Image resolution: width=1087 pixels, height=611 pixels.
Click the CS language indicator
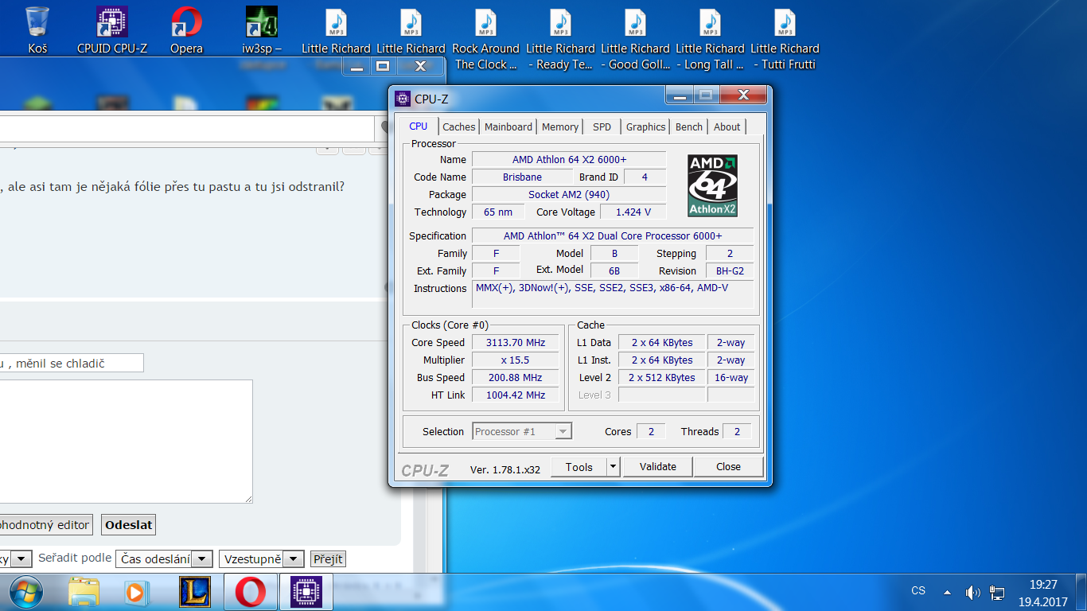[918, 591]
